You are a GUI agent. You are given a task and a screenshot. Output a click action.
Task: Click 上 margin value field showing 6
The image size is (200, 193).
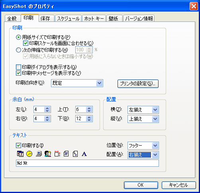pos(81,109)
